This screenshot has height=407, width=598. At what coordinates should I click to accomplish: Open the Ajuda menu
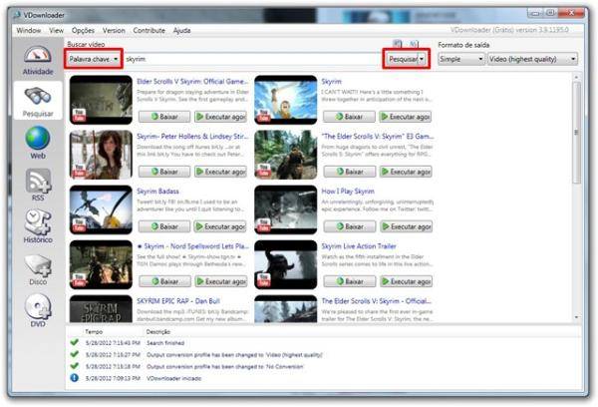pos(182,30)
